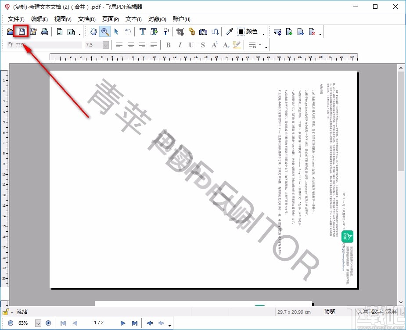406x330 pixels.
Task: Select the Link chain tool icon
Action: [x=192, y=32]
